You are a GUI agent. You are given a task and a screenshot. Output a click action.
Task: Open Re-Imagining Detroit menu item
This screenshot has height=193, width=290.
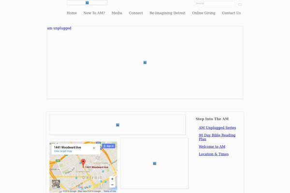pos(167,13)
